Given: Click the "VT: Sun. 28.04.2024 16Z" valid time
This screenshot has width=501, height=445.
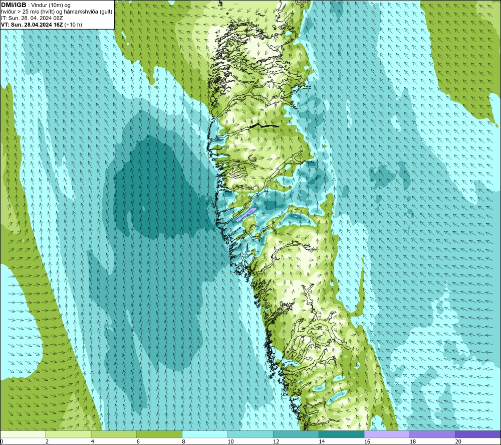Looking at the screenshot, I should pos(32,25).
